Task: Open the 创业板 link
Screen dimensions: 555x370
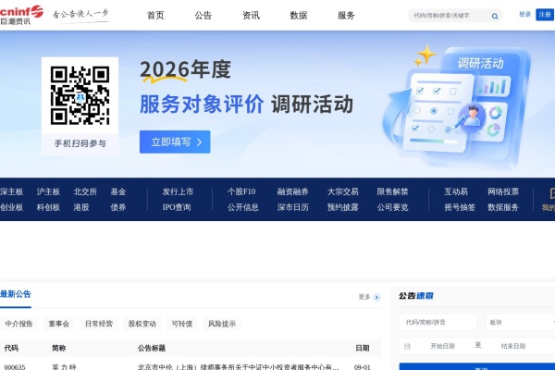Action: tap(11, 207)
